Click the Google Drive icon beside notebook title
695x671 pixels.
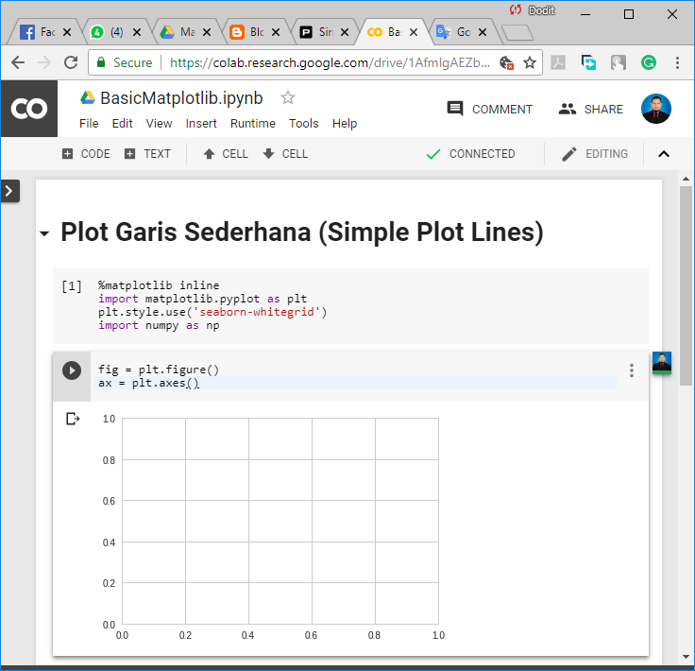pos(87,97)
